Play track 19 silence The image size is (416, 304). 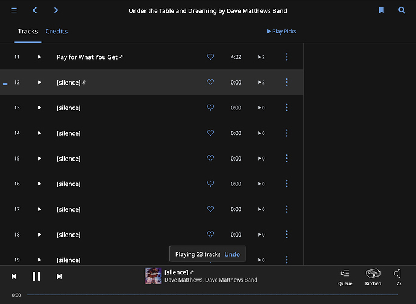pos(40,260)
